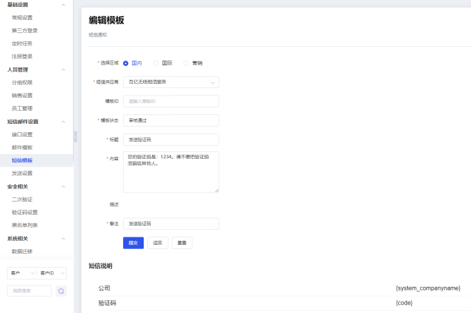The width and height of the screenshot is (471, 313).
Task: Click the magnifier search icon in sidebar
Action: [61, 291]
